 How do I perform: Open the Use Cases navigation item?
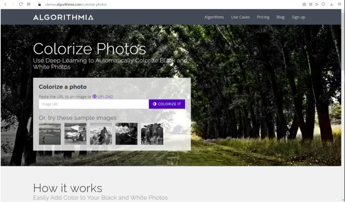pyautogui.click(x=240, y=17)
